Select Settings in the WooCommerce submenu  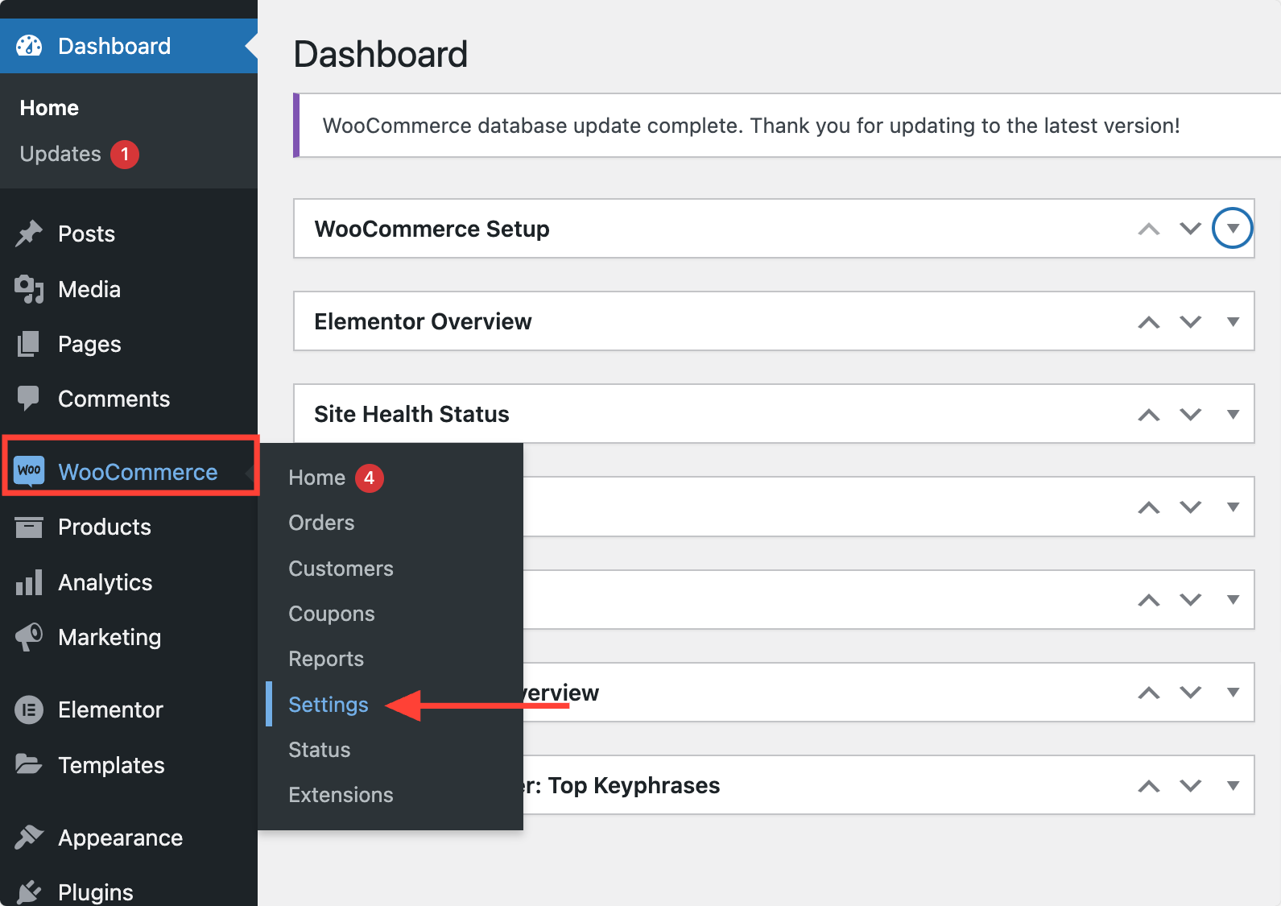pos(328,704)
